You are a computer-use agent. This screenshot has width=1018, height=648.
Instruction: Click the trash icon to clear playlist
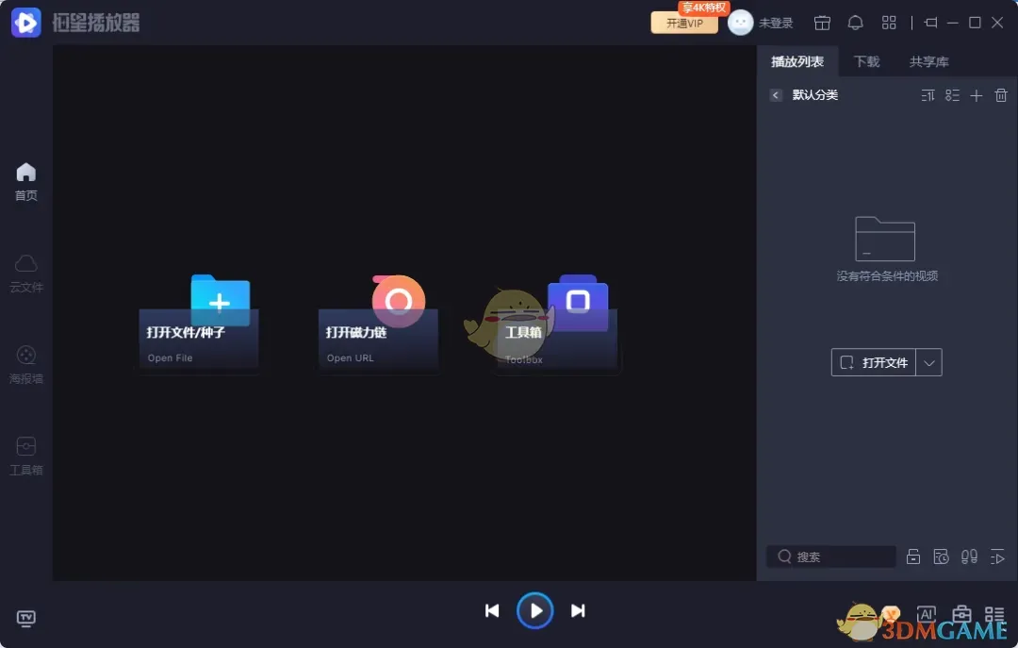(1001, 95)
